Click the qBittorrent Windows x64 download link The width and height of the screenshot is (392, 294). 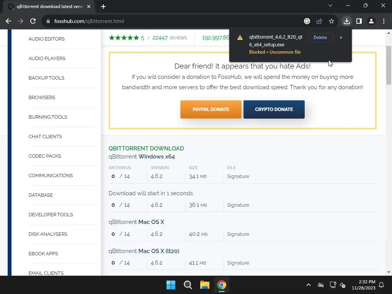click(142, 157)
